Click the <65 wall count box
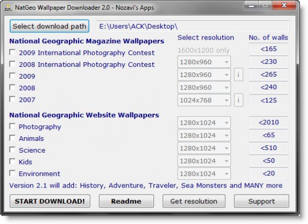The image size is (308, 224). coord(268,135)
